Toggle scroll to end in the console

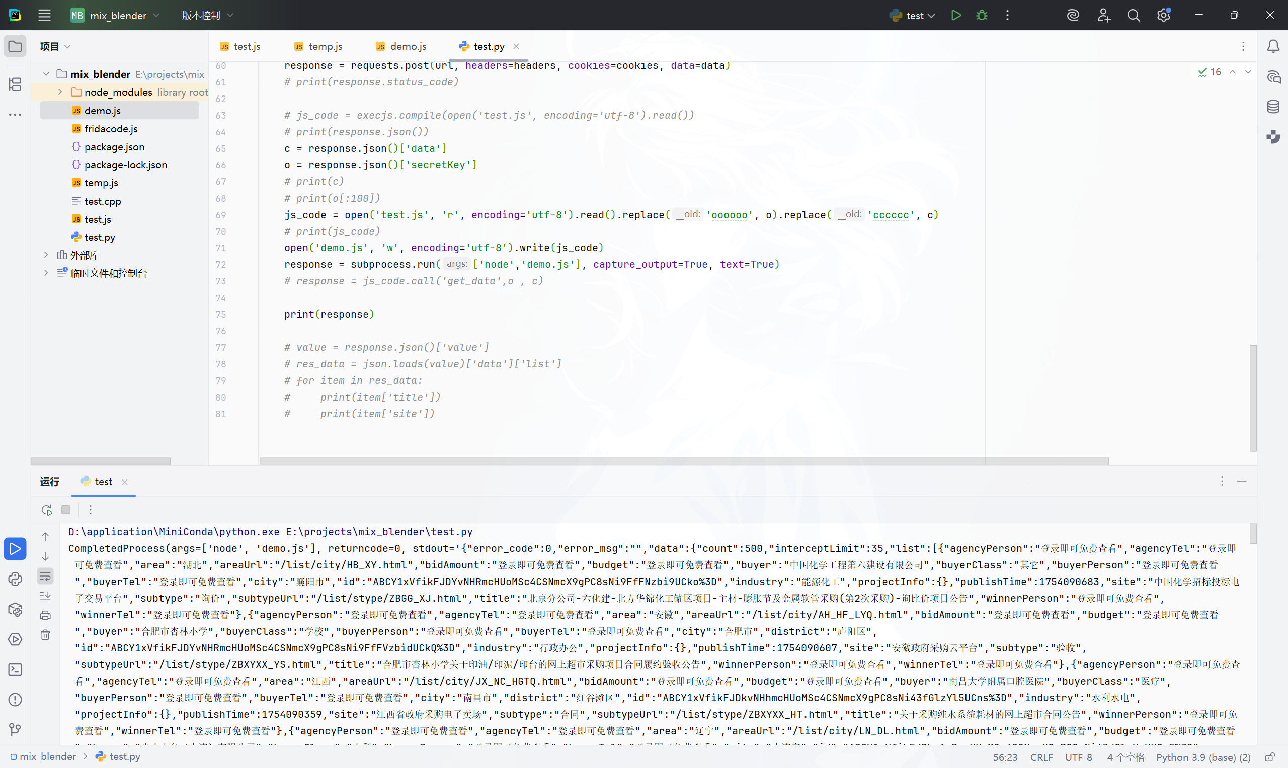(x=46, y=596)
